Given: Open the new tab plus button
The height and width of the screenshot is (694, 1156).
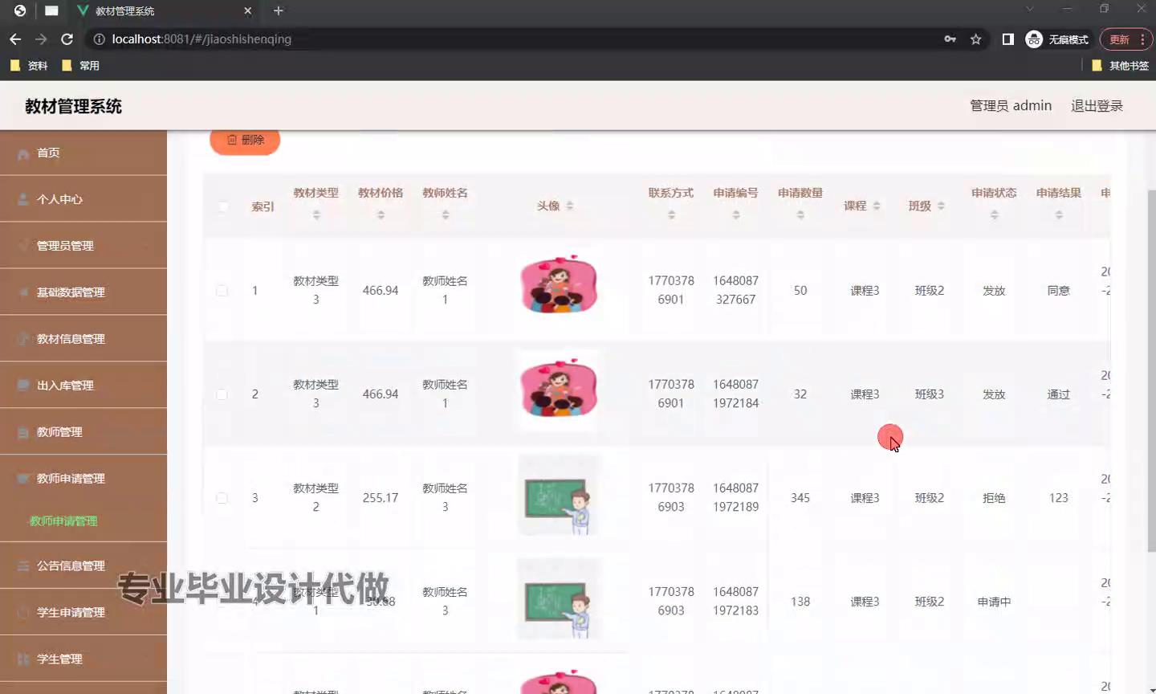Looking at the screenshot, I should click(x=279, y=10).
